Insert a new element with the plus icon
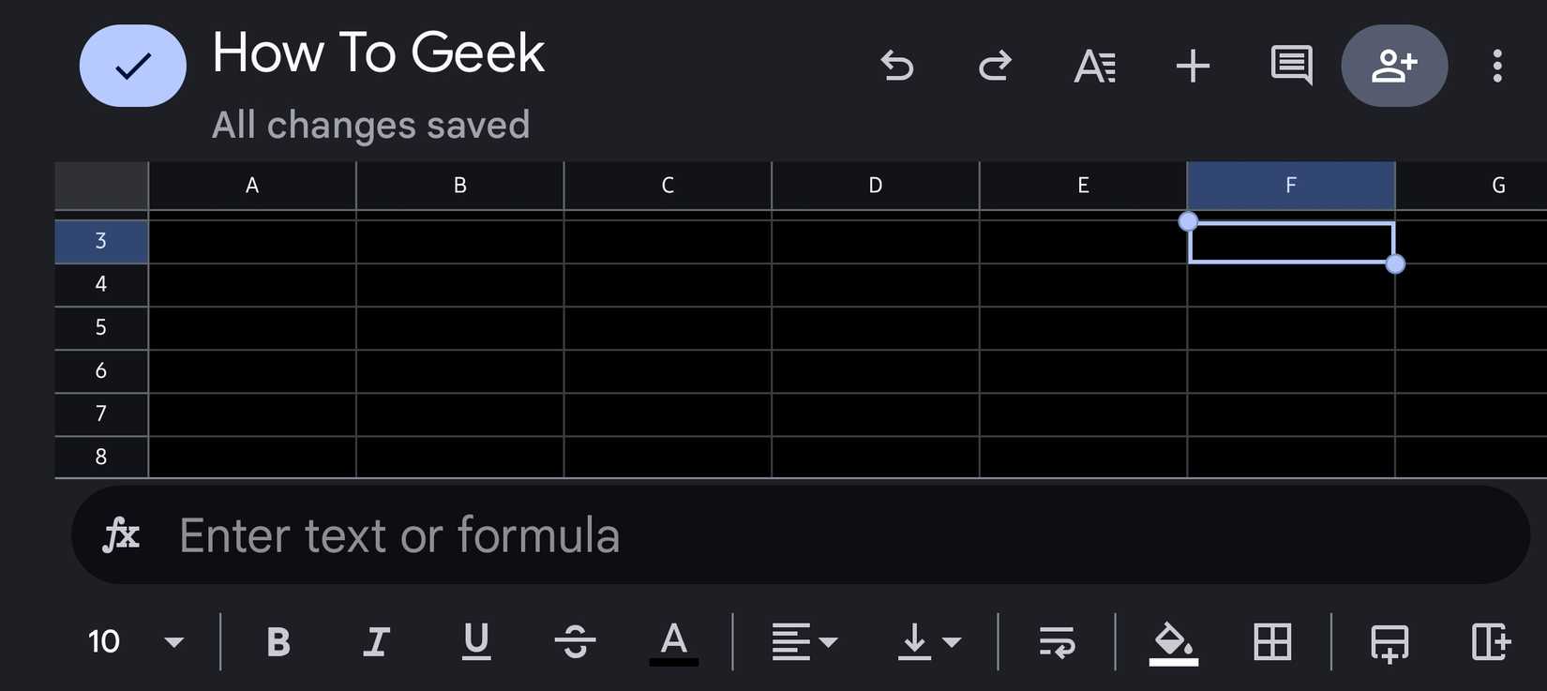Image resolution: width=1547 pixels, height=691 pixels. coord(1193,66)
